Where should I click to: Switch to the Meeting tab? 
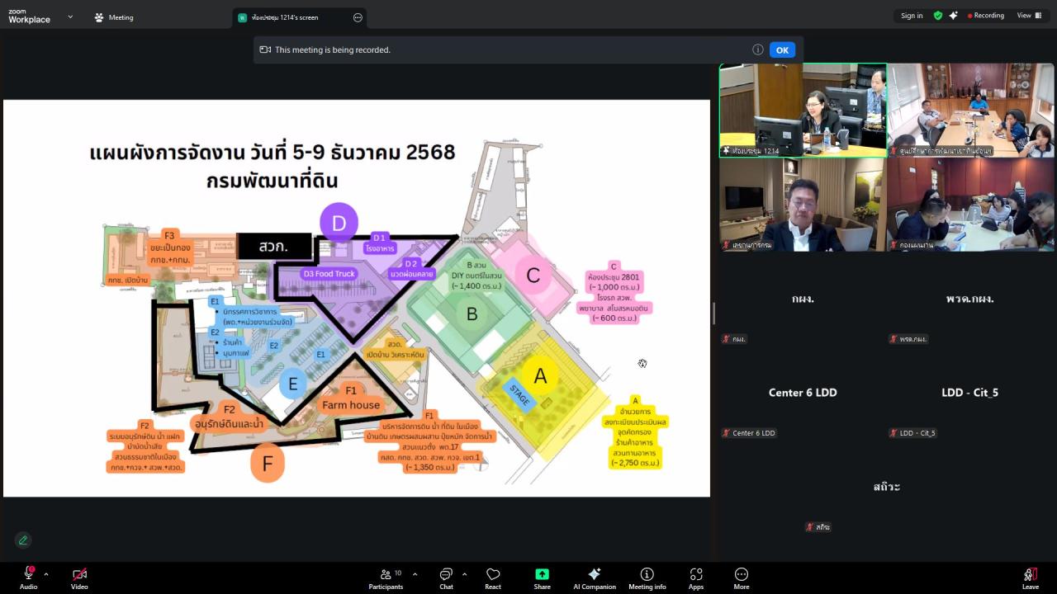114,17
